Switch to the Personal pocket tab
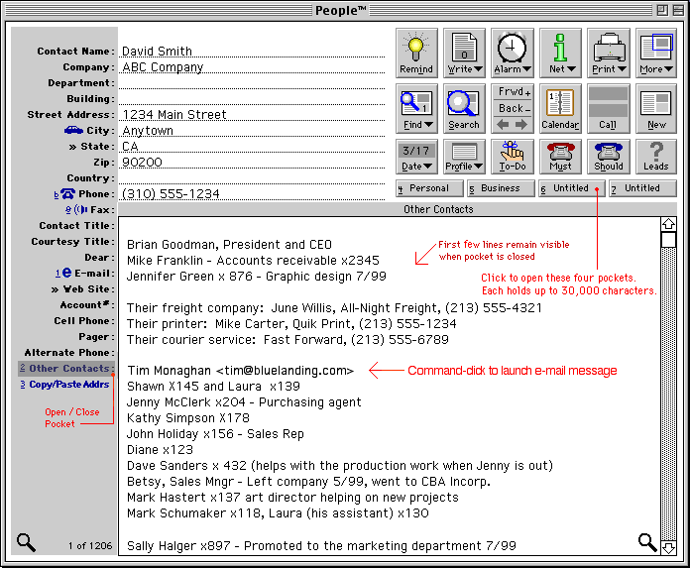This screenshot has width=690, height=568. click(428, 188)
